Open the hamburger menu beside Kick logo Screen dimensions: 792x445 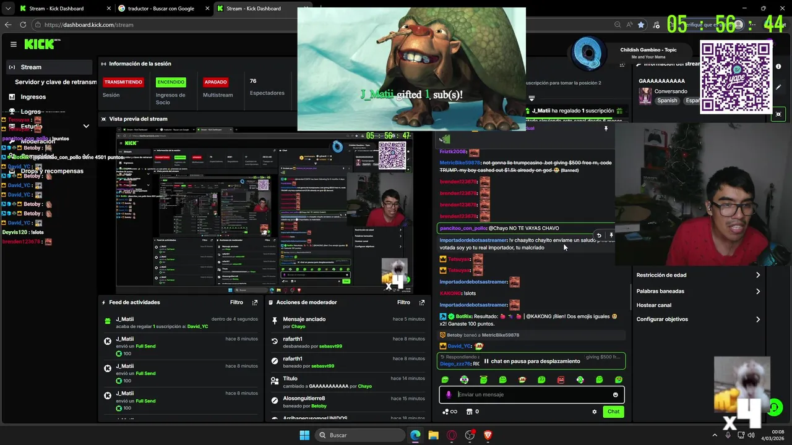coord(14,44)
